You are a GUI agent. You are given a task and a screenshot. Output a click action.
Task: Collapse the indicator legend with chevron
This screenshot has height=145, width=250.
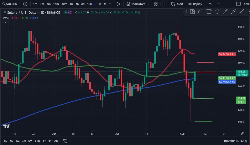point(6,23)
